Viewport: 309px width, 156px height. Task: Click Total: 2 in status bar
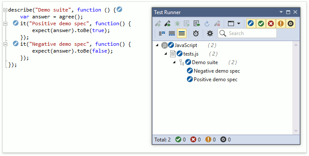tap(162, 140)
